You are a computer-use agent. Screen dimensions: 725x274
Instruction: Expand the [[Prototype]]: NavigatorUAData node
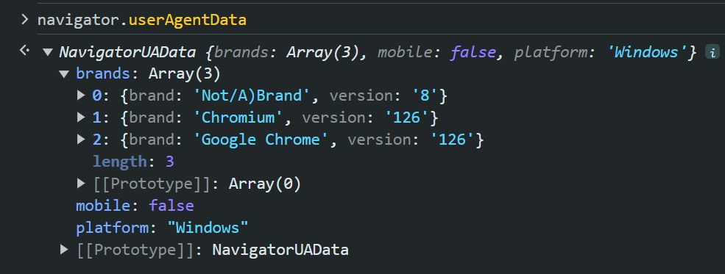pos(64,250)
